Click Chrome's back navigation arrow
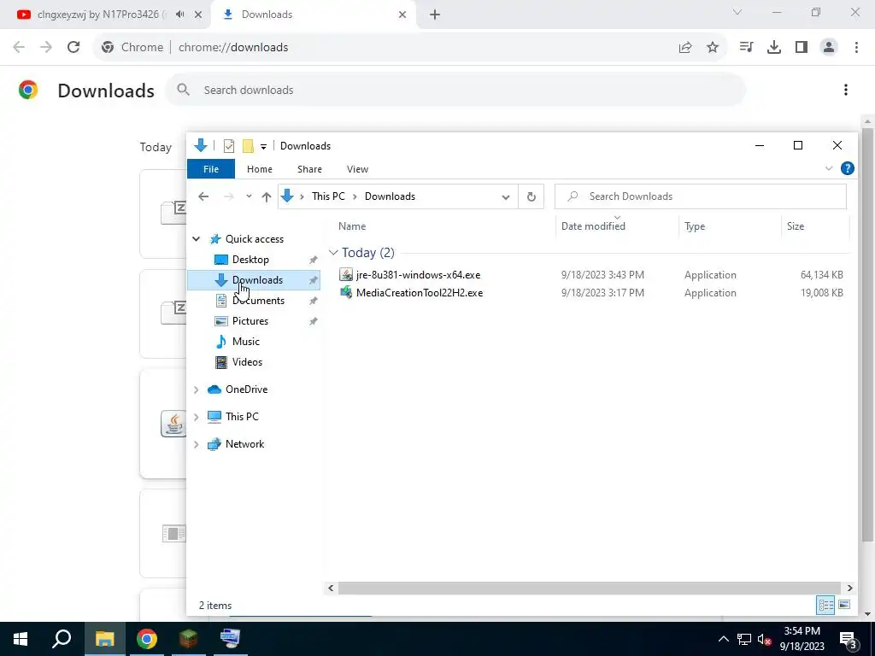The height and width of the screenshot is (656, 875). coord(19,48)
